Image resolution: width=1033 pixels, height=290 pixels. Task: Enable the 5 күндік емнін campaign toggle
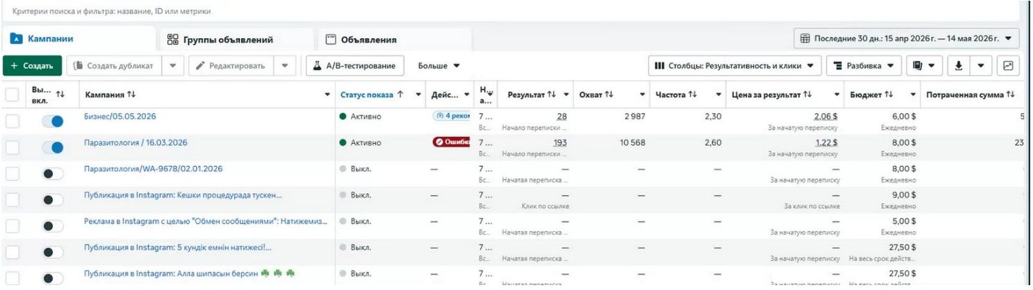pos(52,253)
